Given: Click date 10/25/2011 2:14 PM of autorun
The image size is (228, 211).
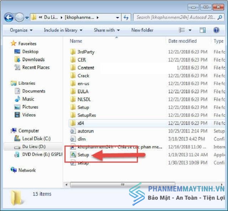Looking at the screenshot, I should (x=188, y=131).
